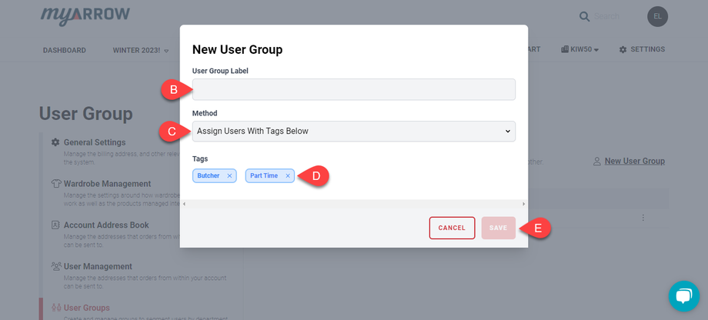The width and height of the screenshot is (708, 320).
Task: Remove the Butcher tag
Action: (229, 176)
